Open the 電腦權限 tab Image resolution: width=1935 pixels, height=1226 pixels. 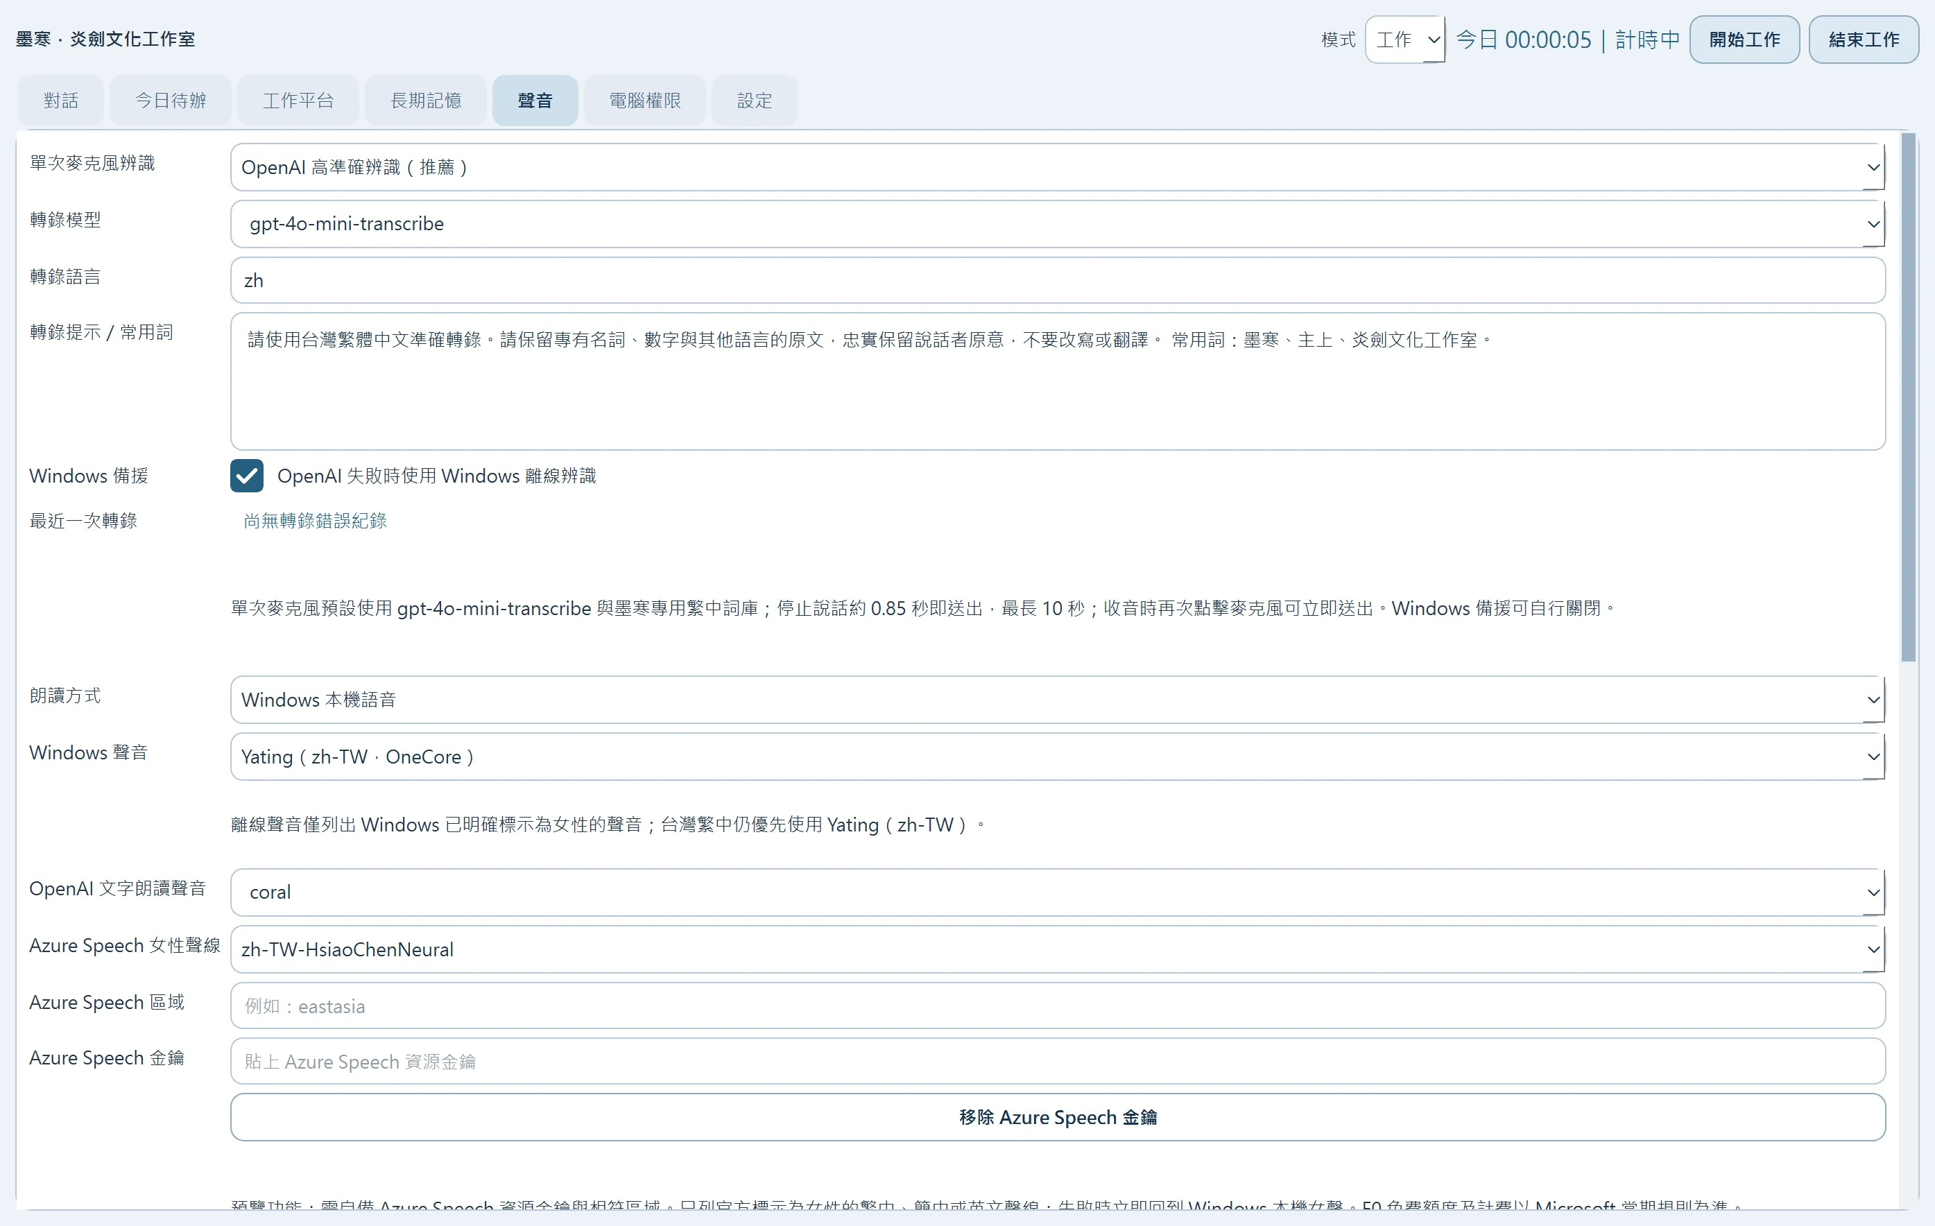coord(645,101)
